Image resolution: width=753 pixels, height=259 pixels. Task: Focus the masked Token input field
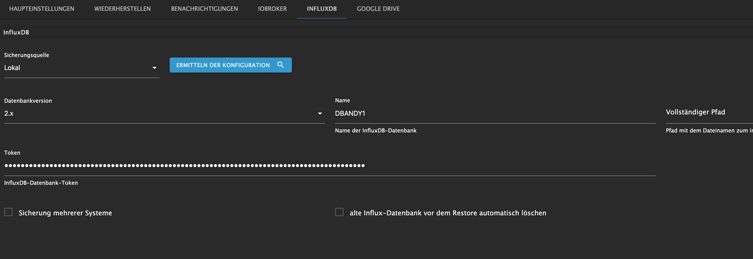(329, 166)
